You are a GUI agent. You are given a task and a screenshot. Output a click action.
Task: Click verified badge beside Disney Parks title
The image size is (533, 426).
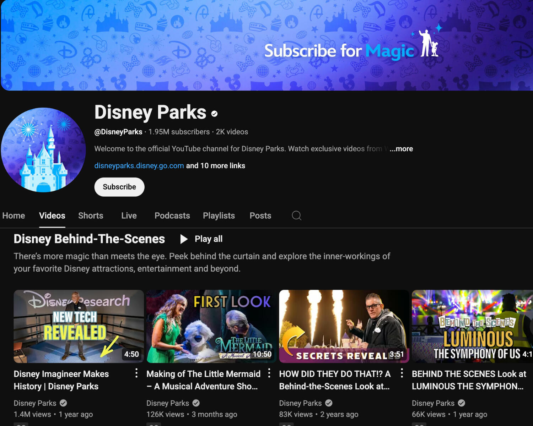pyautogui.click(x=214, y=114)
